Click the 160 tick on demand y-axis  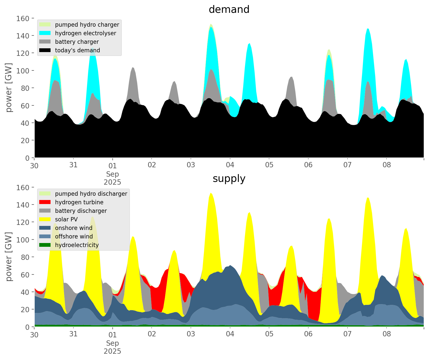coord(23,18)
